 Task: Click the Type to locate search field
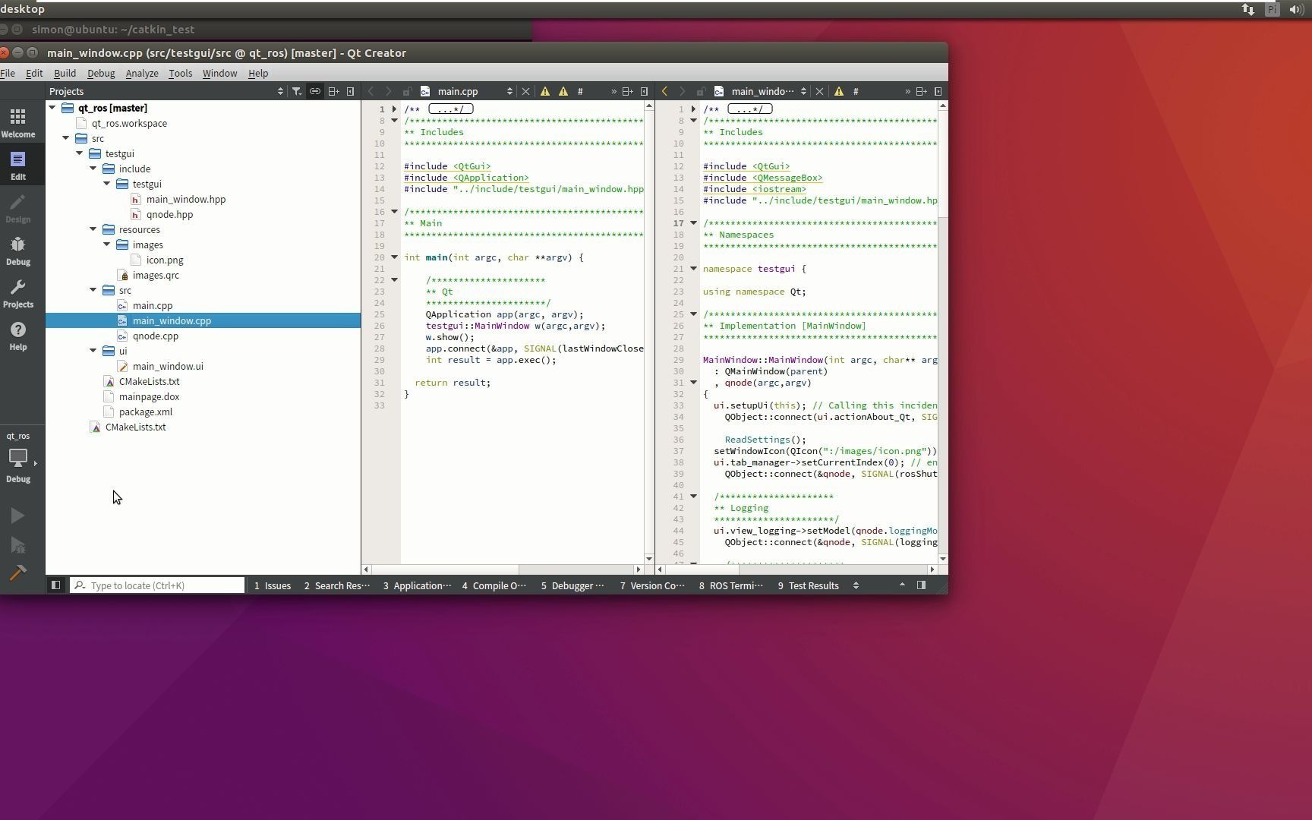click(x=158, y=585)
